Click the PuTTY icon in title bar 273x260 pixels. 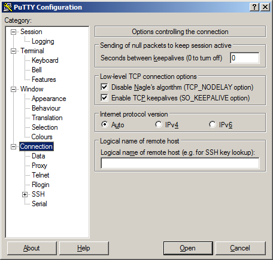[8, 7]
